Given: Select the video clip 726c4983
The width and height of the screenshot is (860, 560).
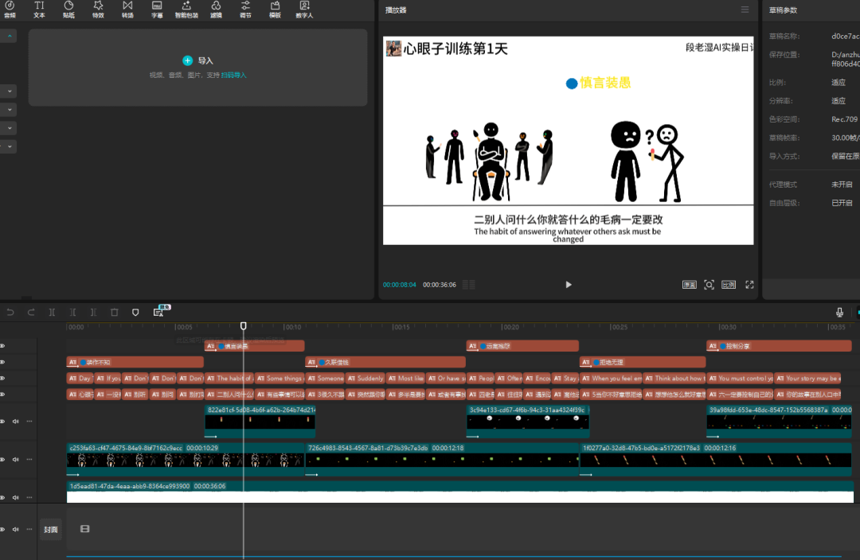Looking at the screenshot, I should (442, 460).
